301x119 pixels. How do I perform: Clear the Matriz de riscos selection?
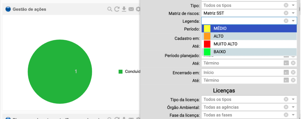pyautogui.click(x=286, y=13)
